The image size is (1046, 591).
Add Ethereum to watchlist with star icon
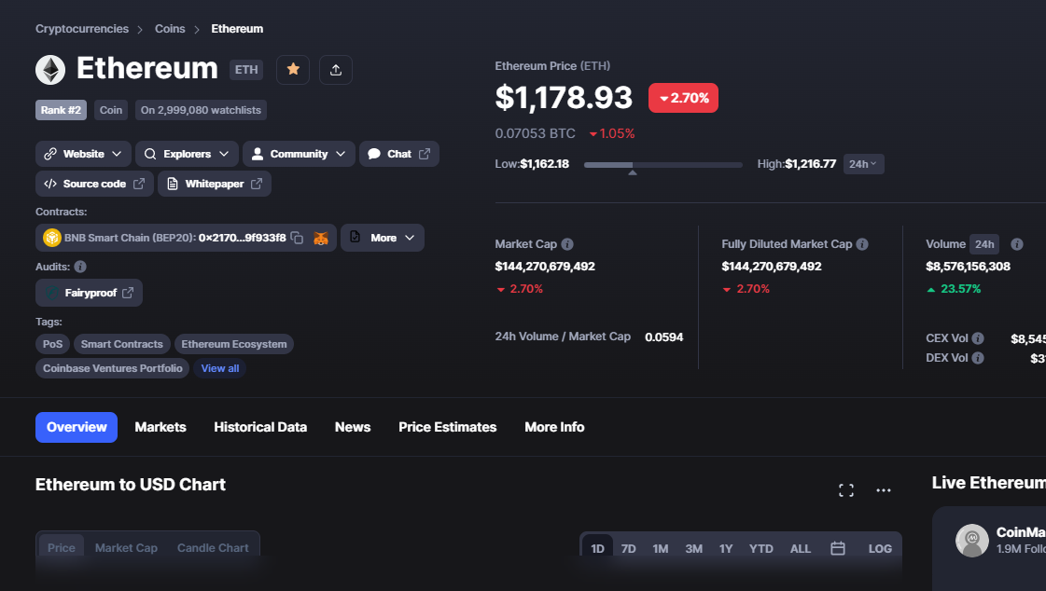coord(293,69)
